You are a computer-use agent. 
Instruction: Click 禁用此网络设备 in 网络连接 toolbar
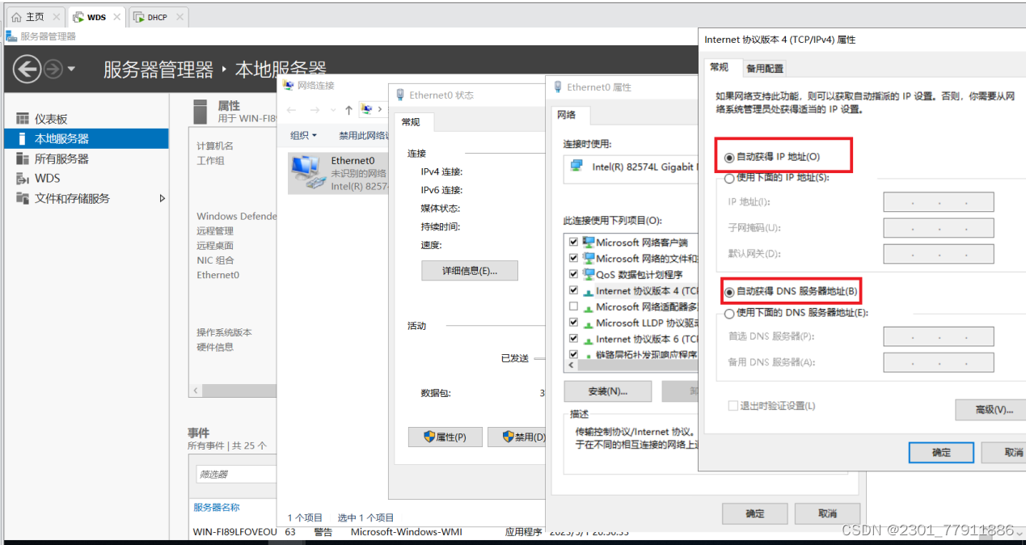point(364,136)
